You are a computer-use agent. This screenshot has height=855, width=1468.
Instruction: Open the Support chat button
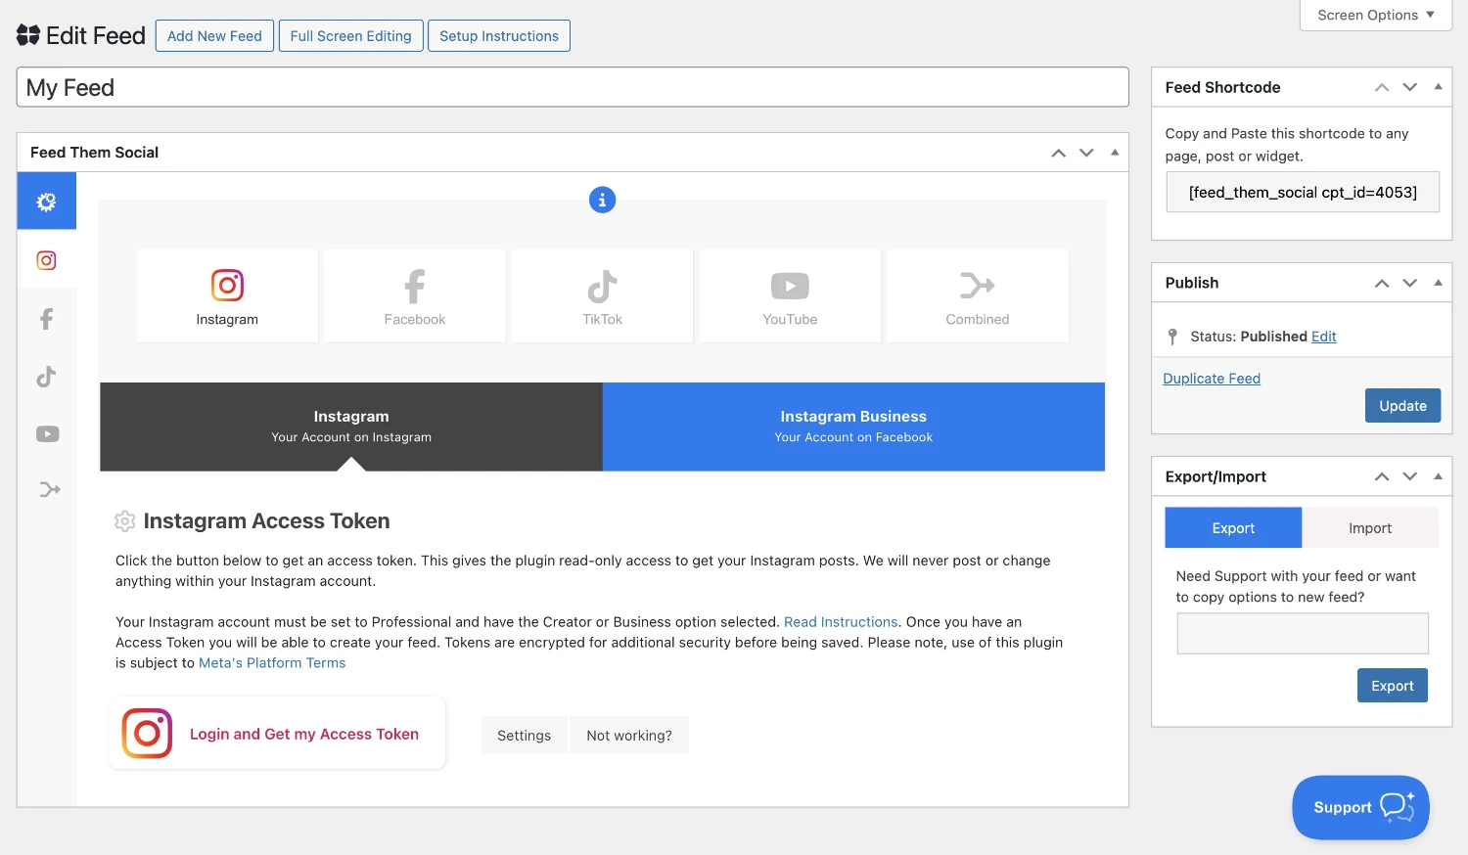(x=1360, y=807)
